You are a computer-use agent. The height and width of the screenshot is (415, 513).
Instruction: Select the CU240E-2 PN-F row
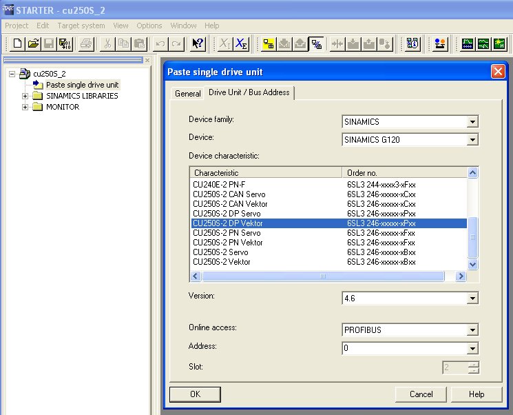click(328, 185)
